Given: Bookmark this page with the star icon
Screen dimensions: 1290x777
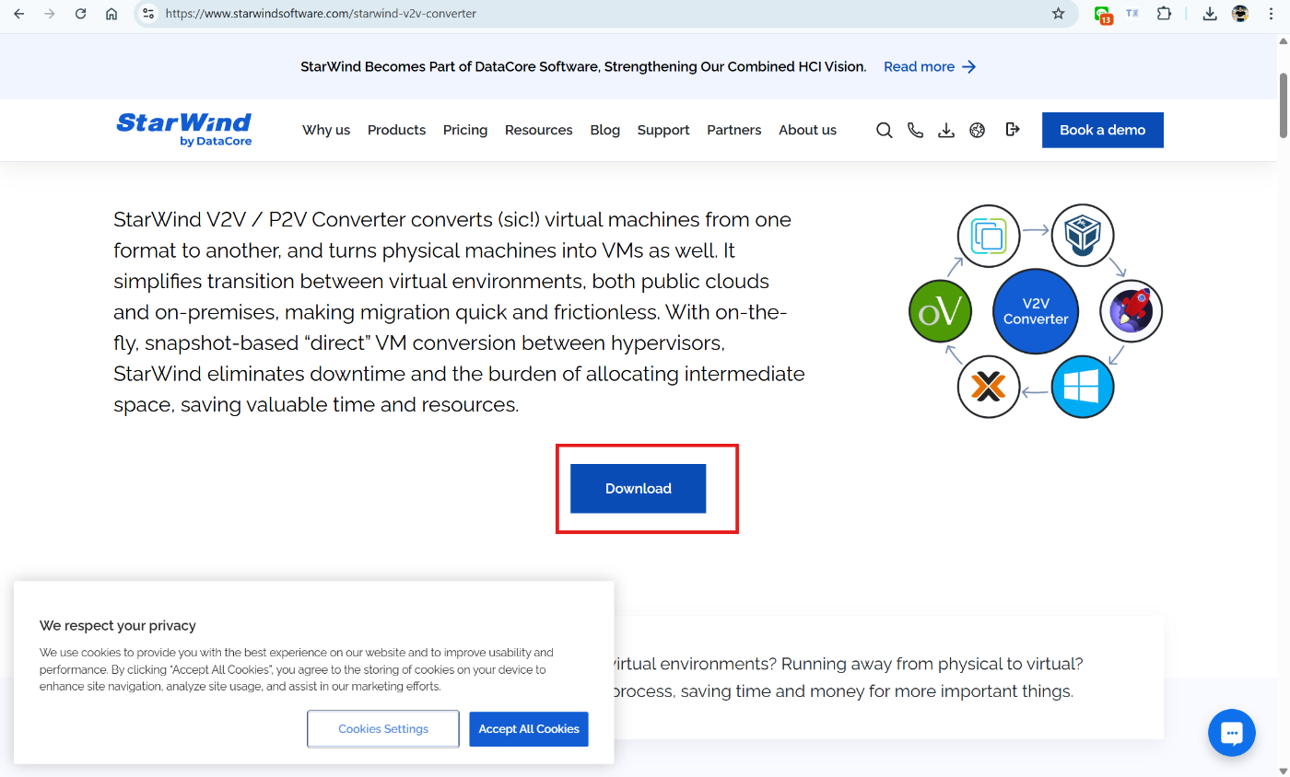Looking at the screenshot, I should coord(1058,14).
